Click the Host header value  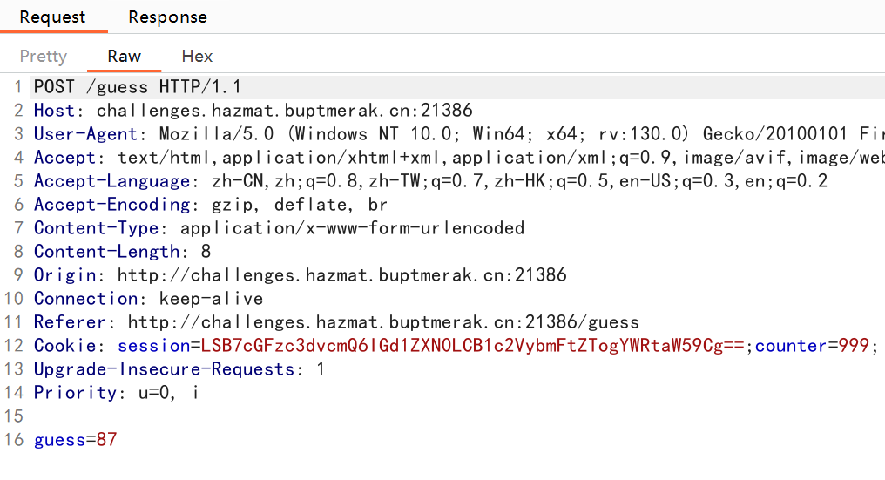(x=285, y=110)
